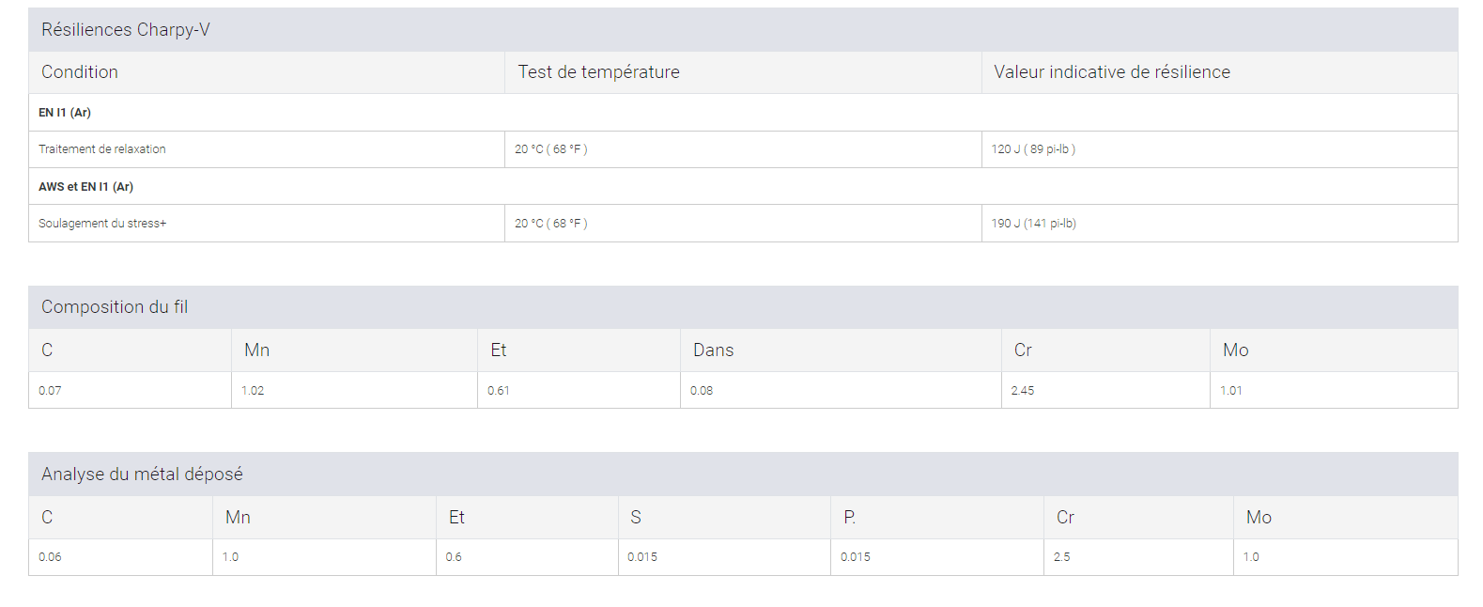Click the Résiliences Charpy-V table title
Screen dimensions: 1483x607
(x=126, y=30)
